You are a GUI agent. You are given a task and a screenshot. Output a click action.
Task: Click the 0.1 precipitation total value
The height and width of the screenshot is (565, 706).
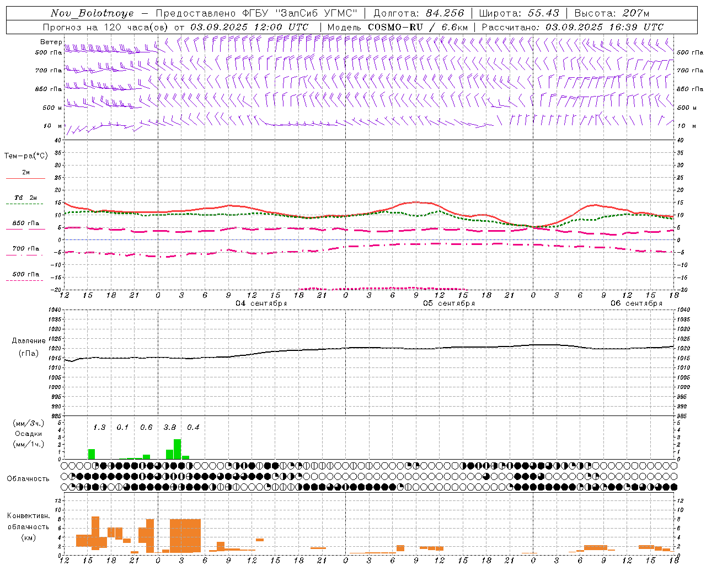(x=122, y=427)
